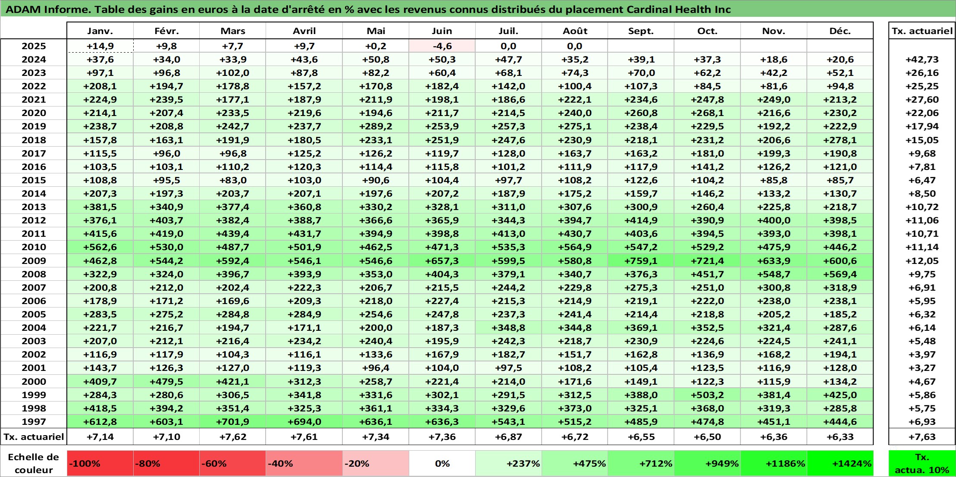
Task: Click the bottom row value +7,62
Action: [233, 437]
